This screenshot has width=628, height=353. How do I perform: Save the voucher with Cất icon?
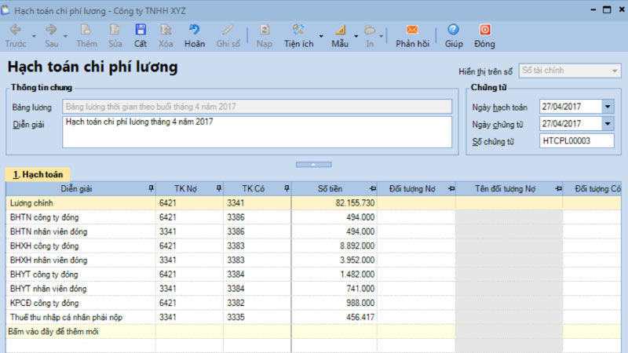tap(141, 30)
